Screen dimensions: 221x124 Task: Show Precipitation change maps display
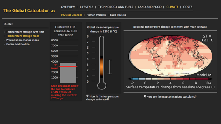(x=24, y=40)
